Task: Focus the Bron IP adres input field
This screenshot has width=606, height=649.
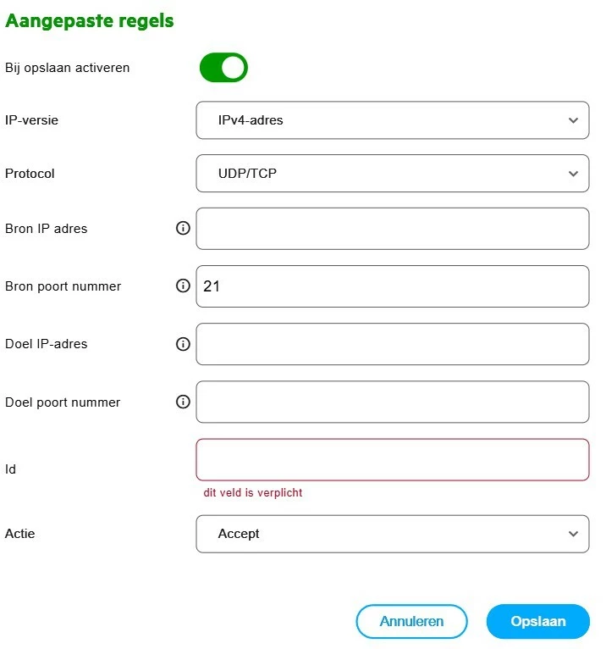Action: click(x=392, y=229)
